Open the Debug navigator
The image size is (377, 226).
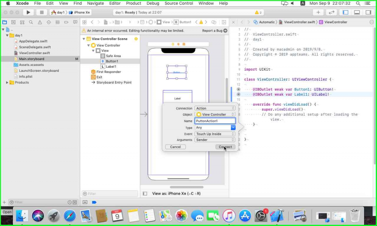(x=57, y=22)
